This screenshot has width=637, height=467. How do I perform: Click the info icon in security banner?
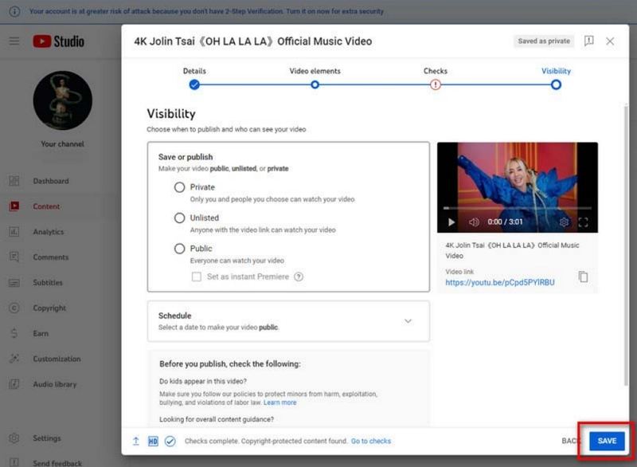pos(14,11)
